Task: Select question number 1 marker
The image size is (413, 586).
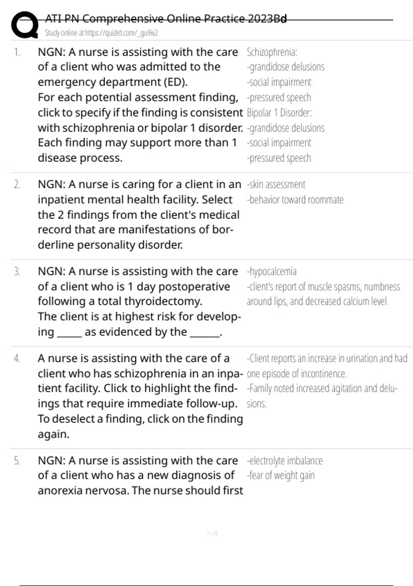Action: click(x=17, y=52)
